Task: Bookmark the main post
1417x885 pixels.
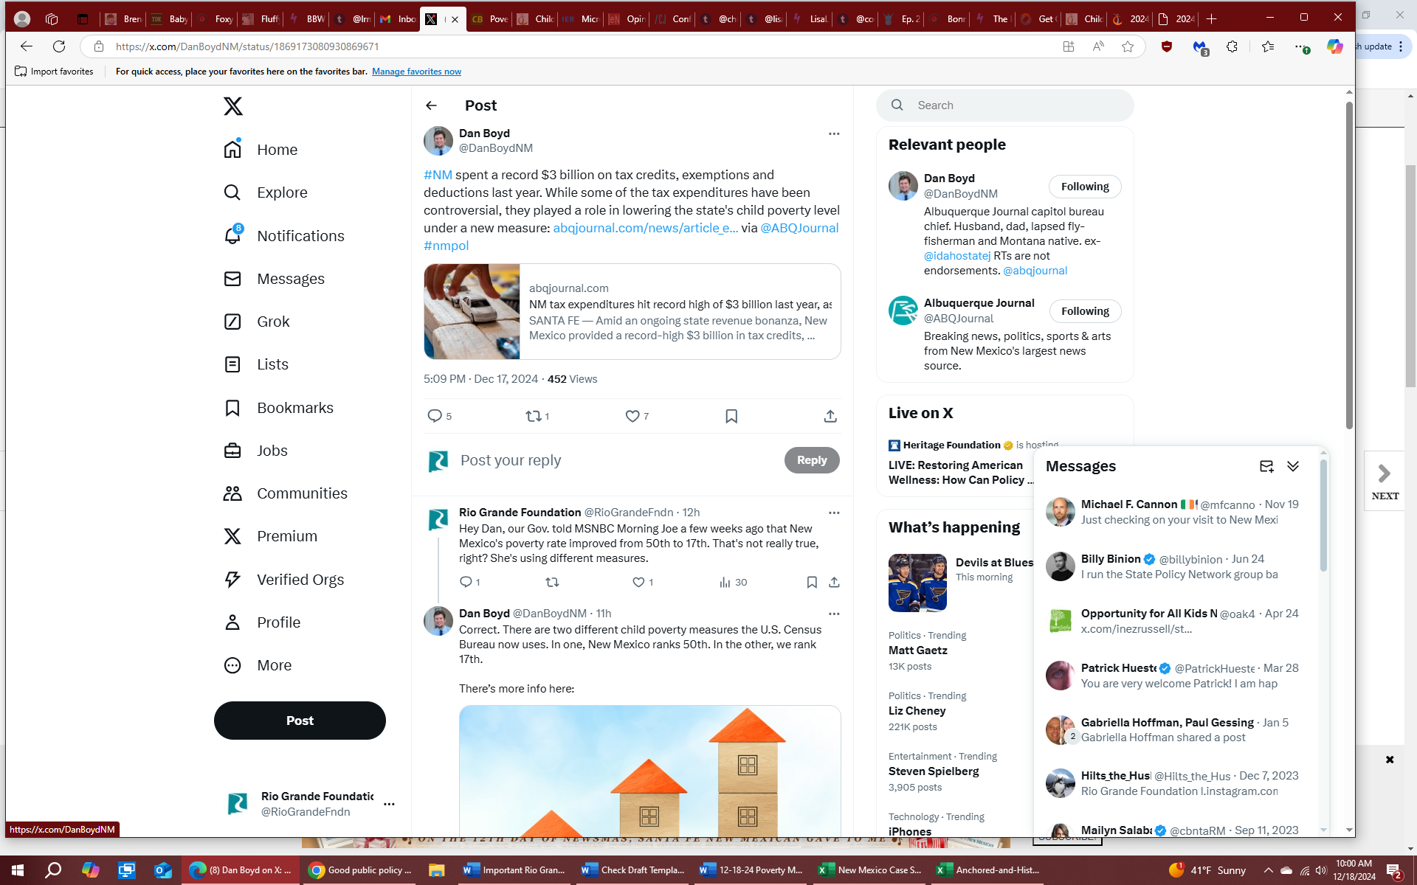Action: (x=731, y=416)
